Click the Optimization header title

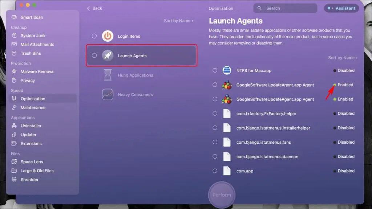click(221, 8)
